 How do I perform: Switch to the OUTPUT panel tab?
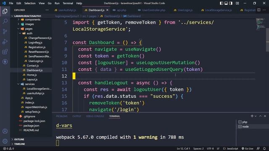point(76,116)
